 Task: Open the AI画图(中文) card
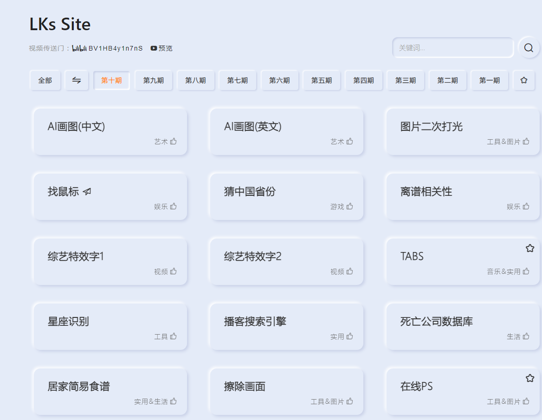tap(110, 132)
